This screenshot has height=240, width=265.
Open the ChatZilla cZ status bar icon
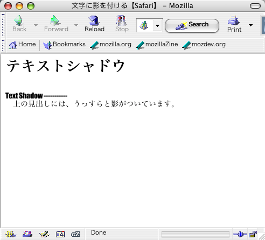tap(75, 234)
